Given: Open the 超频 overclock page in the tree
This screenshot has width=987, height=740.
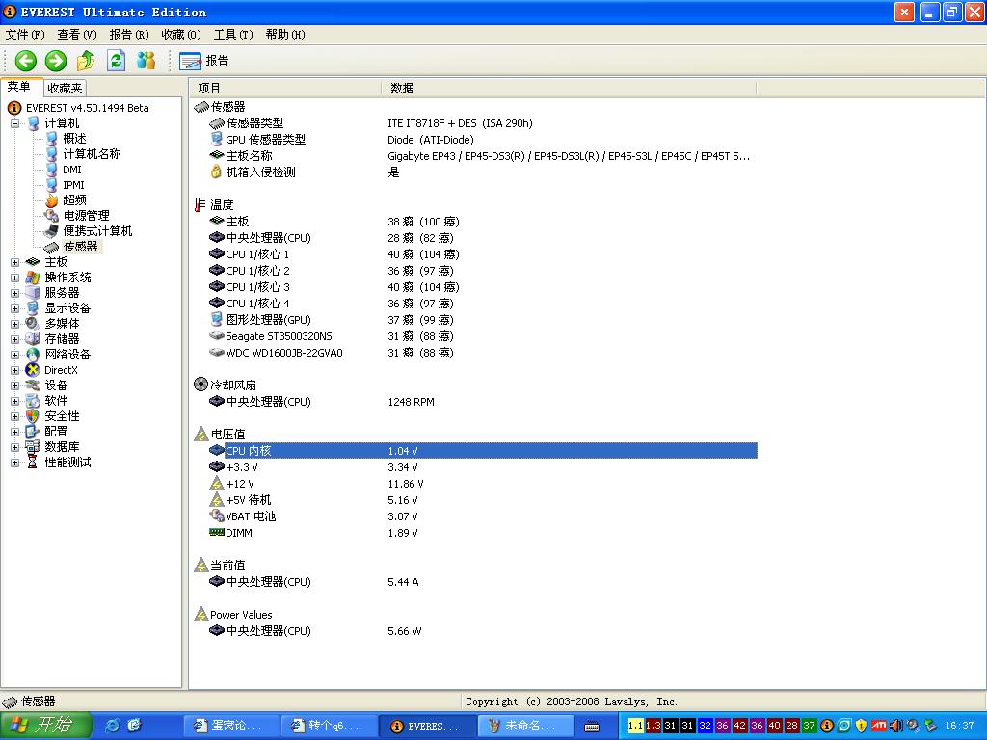Looking at the screenshot, I should 74,200.
